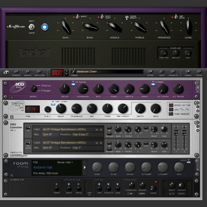Select previous Cab2 impulse with left arrow
Image resolution: width=207 pixels, height=207 pixels.
coord(96,143)
